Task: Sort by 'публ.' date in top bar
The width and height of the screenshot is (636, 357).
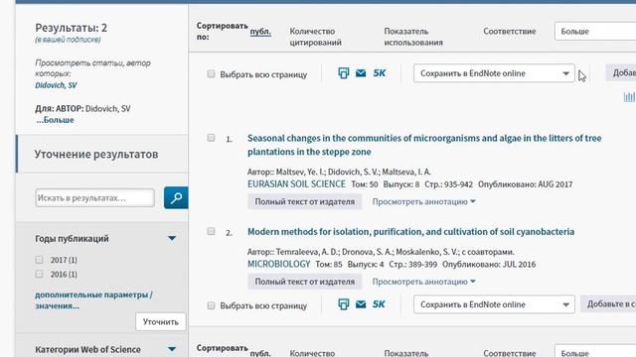Action: (260, 32)
